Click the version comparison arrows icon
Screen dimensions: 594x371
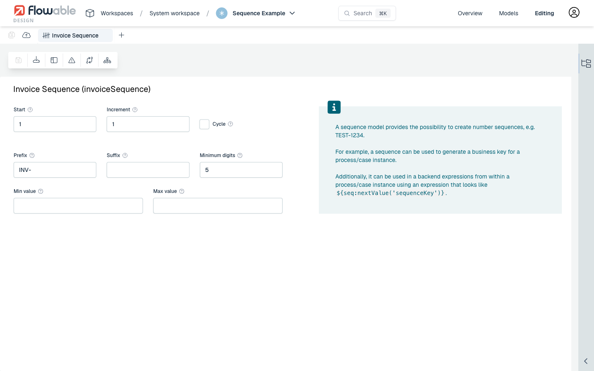(89, 60)
